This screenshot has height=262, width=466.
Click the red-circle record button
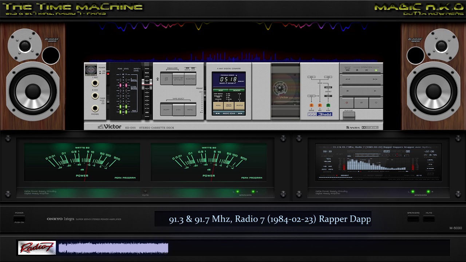pos(347,103)
